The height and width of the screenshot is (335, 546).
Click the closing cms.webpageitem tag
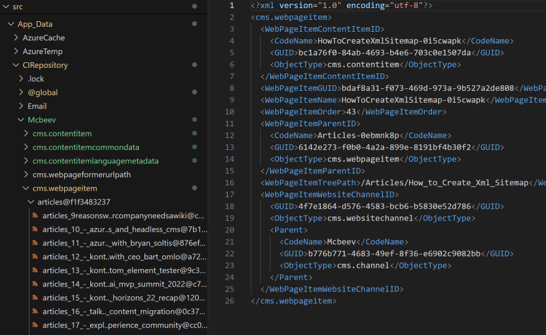[293, 301]
